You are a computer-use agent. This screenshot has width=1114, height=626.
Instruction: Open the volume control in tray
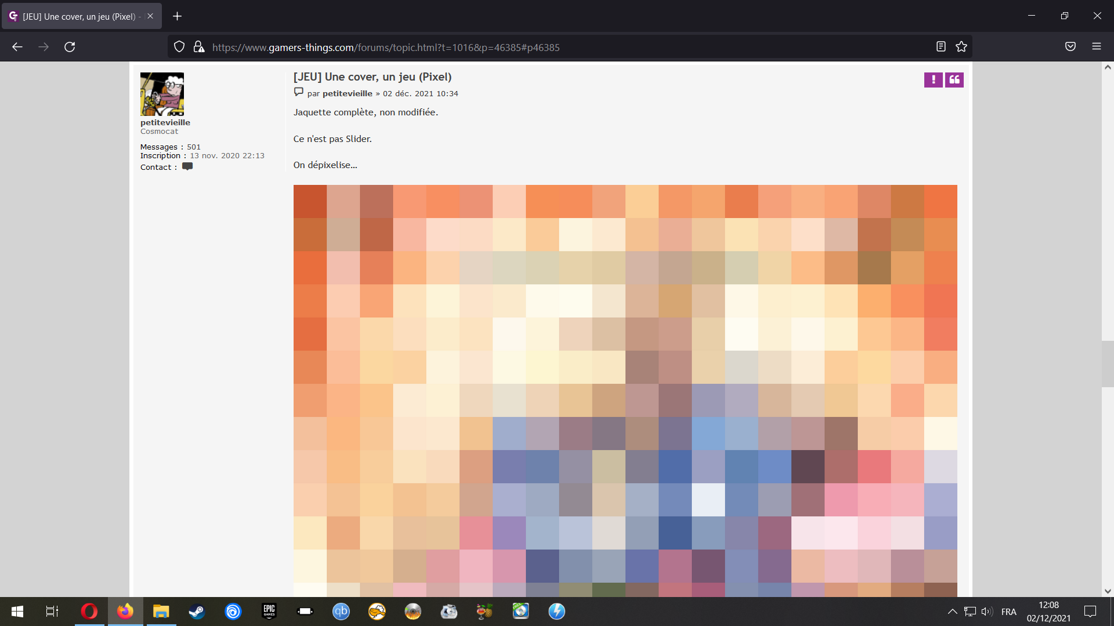click(987, 612)
